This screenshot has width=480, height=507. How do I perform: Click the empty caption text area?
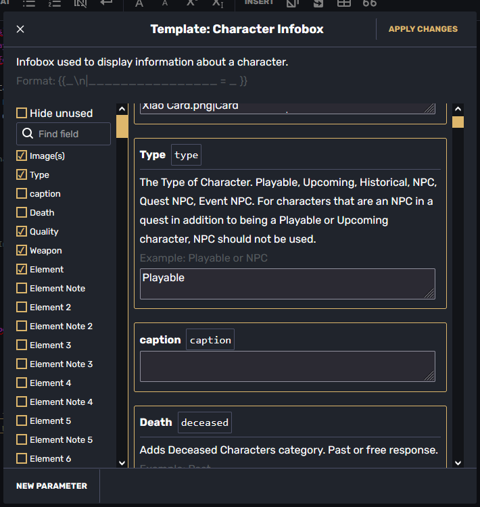click(287, 366)
